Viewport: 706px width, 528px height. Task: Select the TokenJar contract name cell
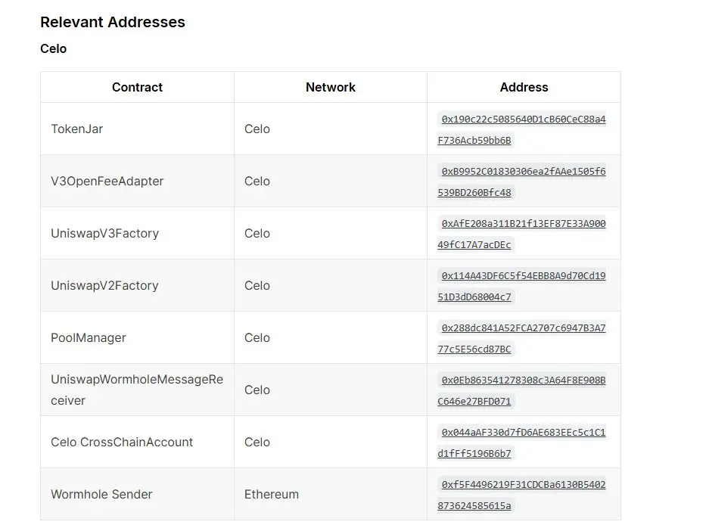tap(137, 129)
